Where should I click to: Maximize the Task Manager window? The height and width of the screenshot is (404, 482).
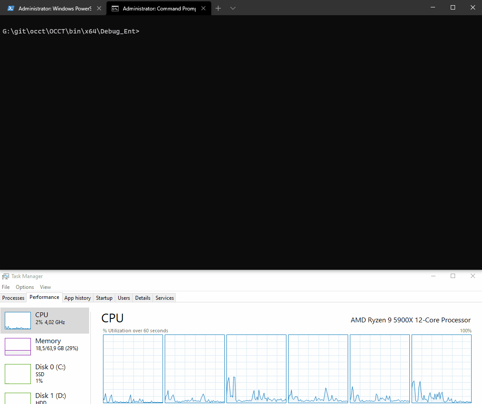click(x=453, y=276)
